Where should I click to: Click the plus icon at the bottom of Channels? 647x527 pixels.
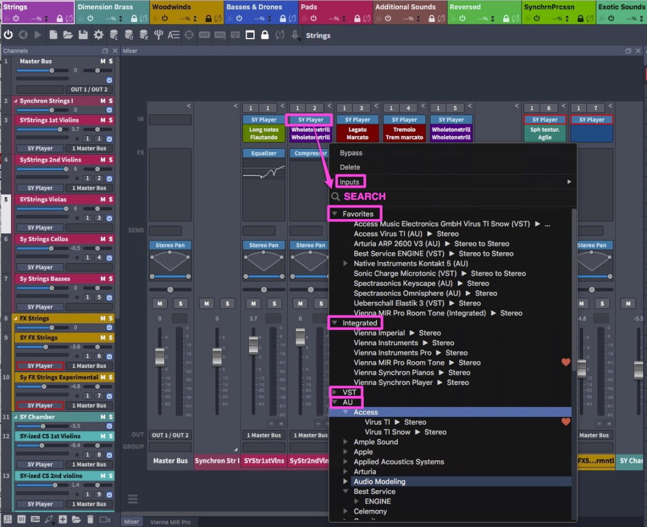tap(62, 519)
